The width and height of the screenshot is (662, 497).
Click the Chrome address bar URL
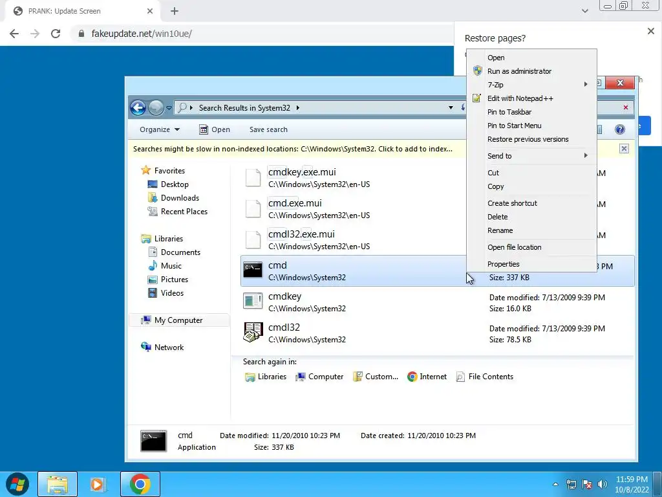tap(142, 34)
